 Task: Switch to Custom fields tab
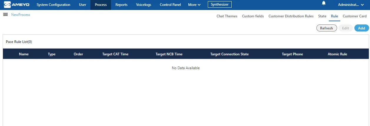click(x=253, y=16)
